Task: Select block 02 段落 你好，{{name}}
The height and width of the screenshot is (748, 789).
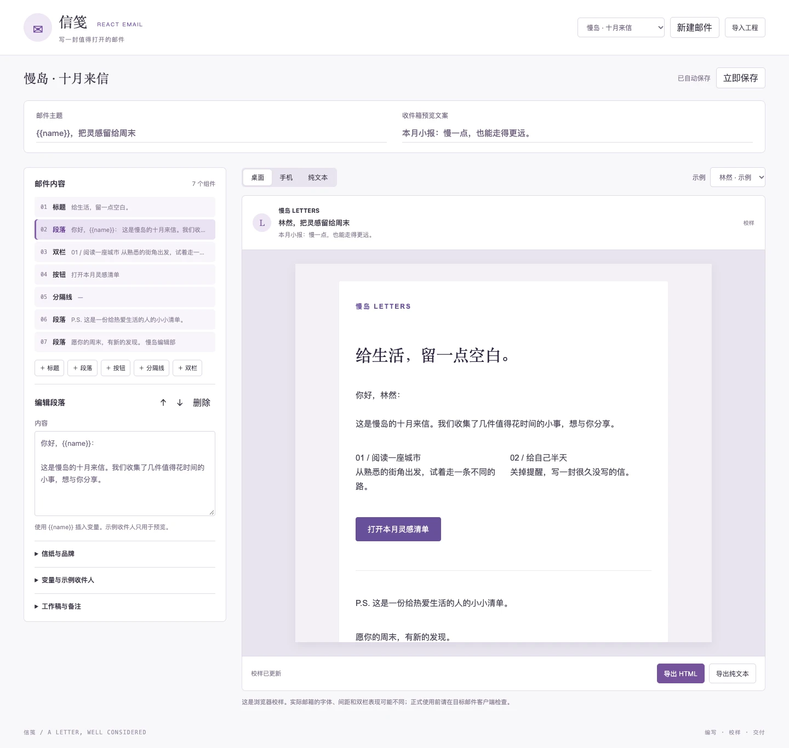Action: pos(125,230)
